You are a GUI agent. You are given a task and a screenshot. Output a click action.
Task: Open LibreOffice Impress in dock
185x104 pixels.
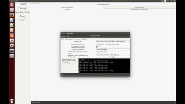coord(12,30)
